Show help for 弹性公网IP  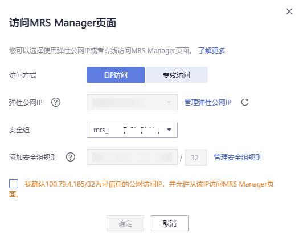point(56,102)
